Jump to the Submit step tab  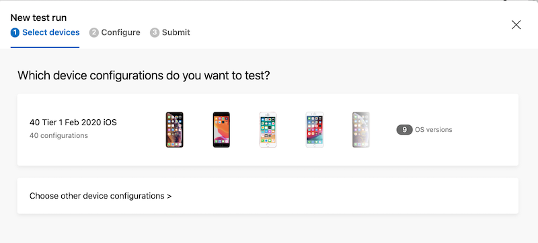[x=170, y=32]
